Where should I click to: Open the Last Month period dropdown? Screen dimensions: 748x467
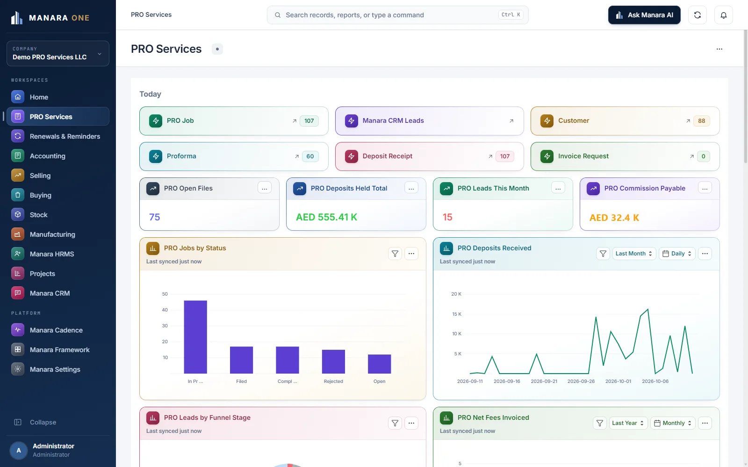tap(634, 254)
